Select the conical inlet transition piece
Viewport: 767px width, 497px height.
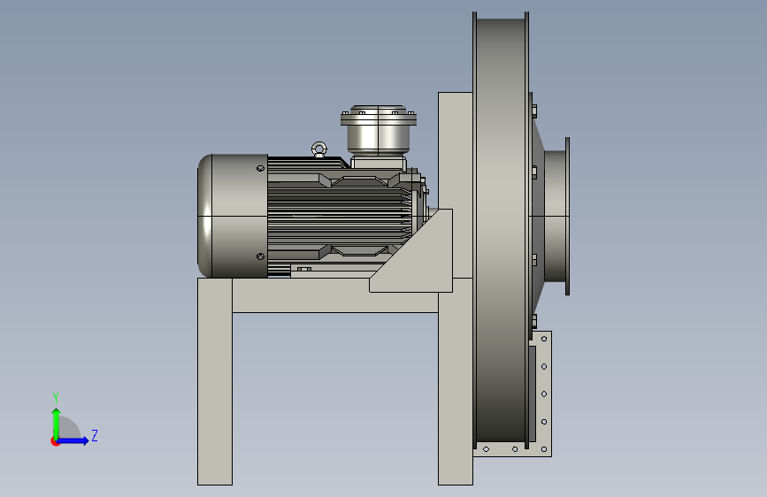(538, 215)
